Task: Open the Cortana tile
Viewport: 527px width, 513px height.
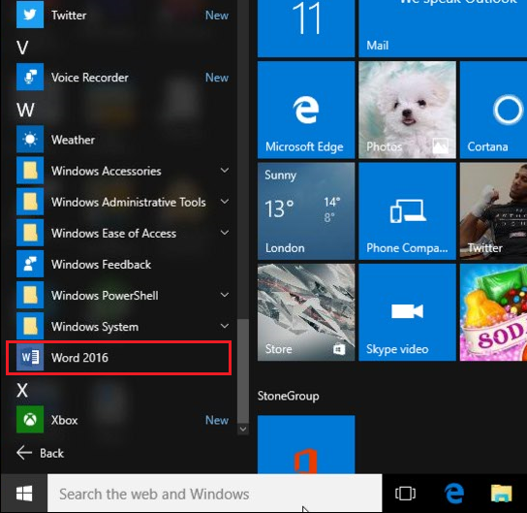Action: point(493,110)
